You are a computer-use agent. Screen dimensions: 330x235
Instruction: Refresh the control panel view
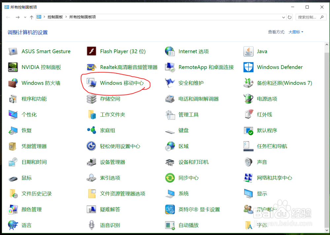pos(290,17)
